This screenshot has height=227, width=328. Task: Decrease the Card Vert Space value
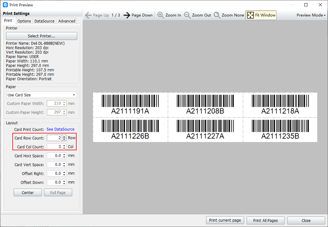(64, 166)
